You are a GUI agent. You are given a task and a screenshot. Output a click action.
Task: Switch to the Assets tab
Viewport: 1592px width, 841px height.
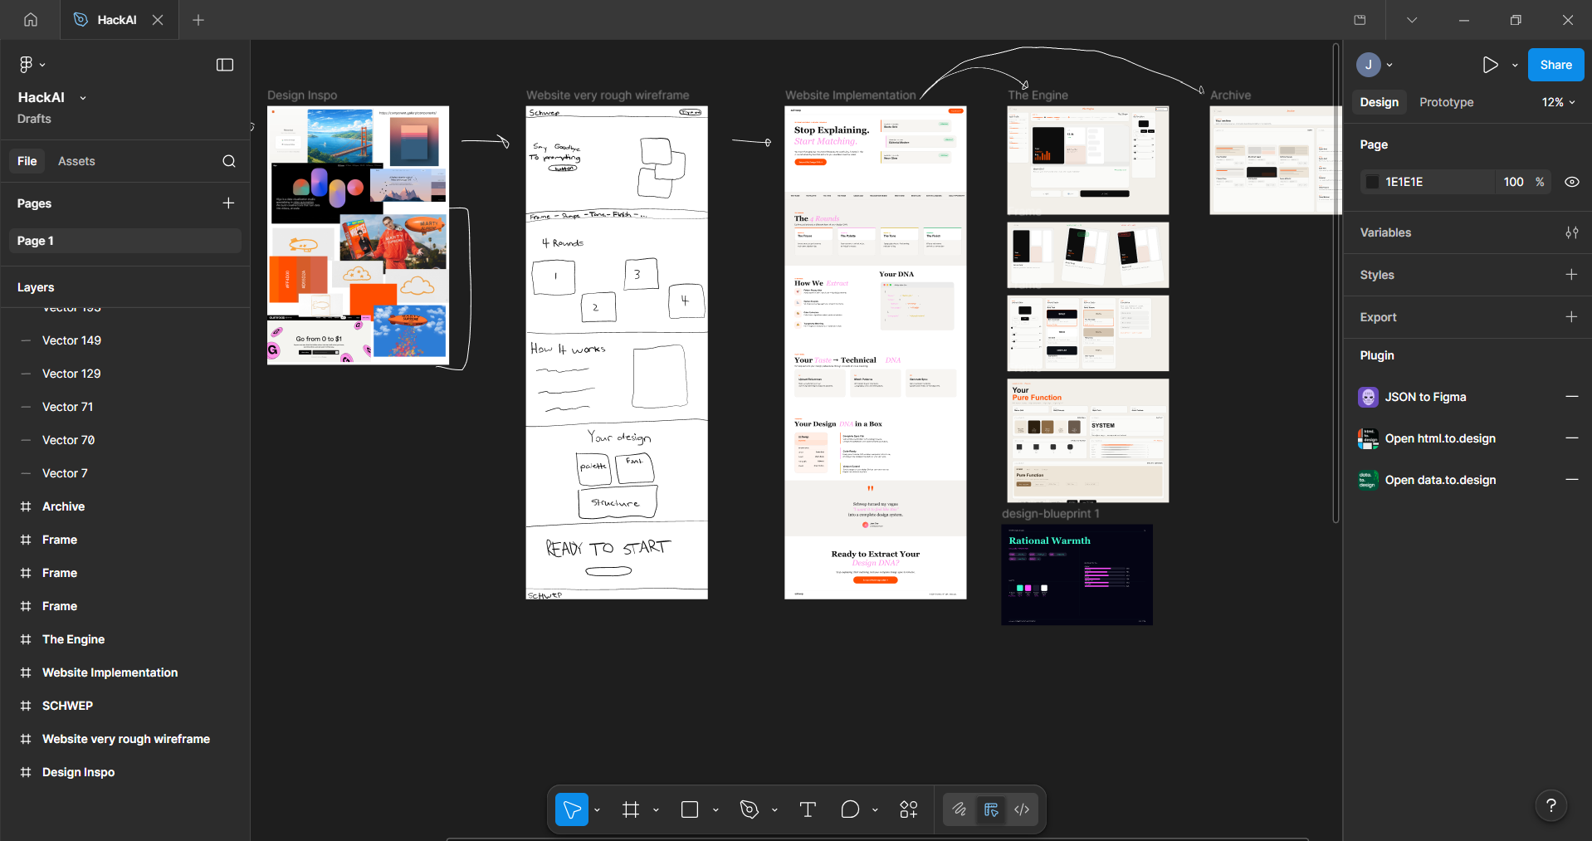76,161
